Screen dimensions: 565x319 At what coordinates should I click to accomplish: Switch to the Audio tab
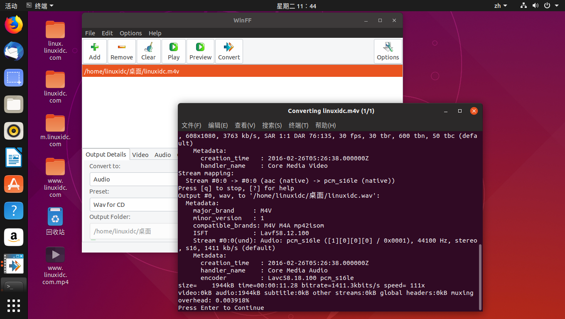163,155
